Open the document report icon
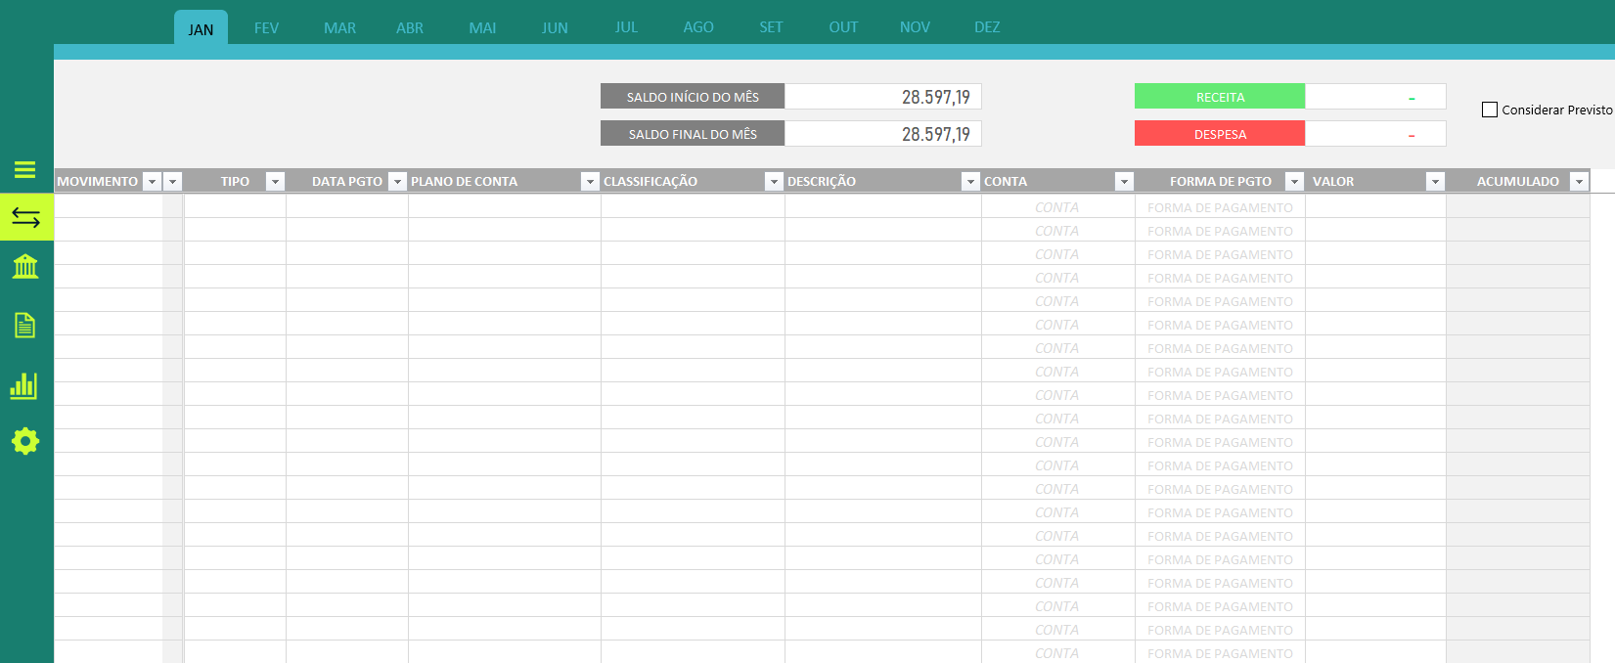Viewport: 1615px width, 663px height. point(25,325)
